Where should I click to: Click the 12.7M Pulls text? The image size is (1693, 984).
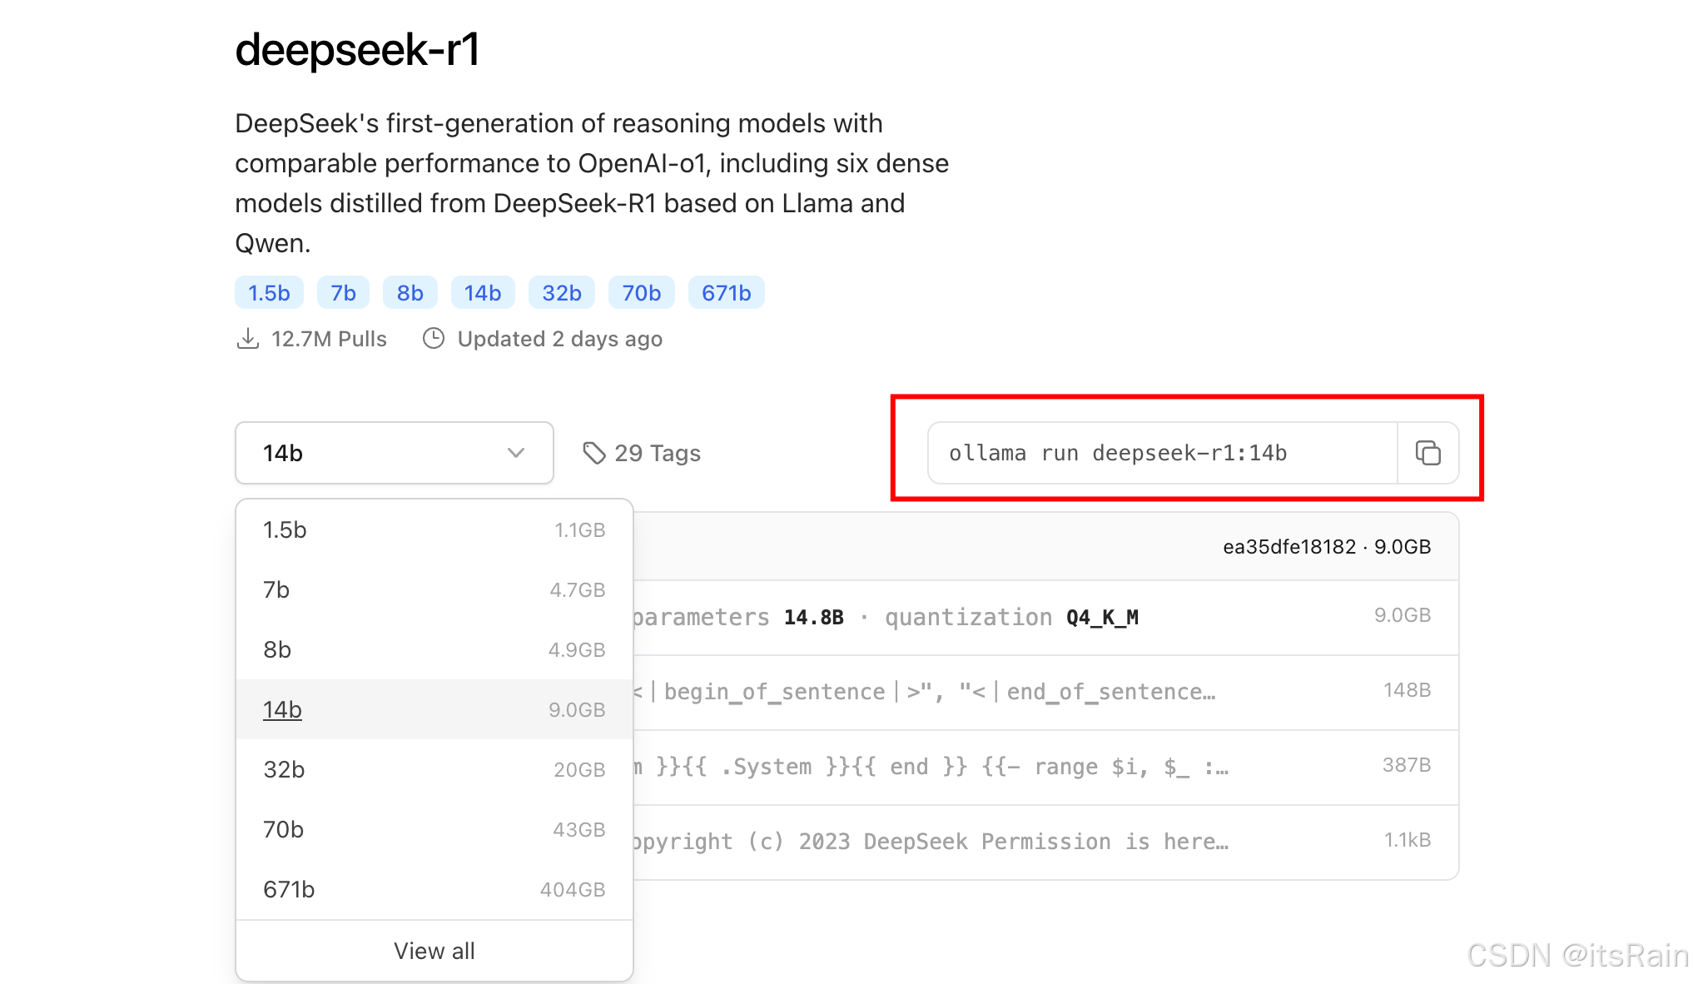(329, 339)
